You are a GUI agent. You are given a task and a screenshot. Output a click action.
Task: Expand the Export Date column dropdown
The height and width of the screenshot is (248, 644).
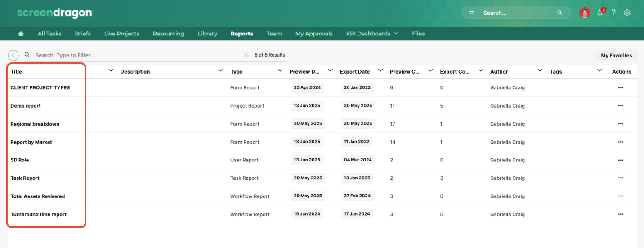(380, 70)
